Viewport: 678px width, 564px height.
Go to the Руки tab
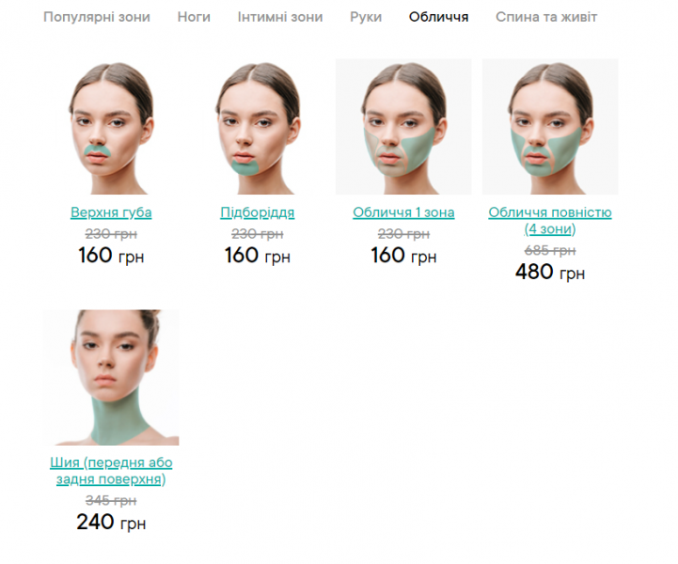coord(366,17)
